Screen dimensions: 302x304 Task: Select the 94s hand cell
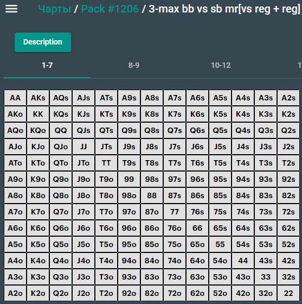point(243,179)
